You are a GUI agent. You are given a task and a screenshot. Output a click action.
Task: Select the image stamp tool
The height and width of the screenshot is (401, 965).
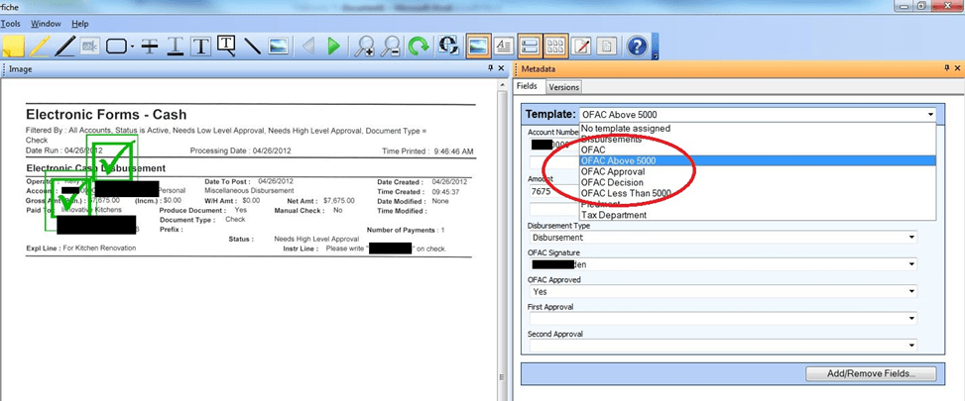(278, 47)
